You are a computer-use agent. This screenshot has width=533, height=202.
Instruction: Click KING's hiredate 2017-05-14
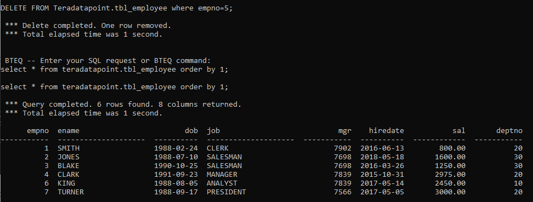pyautogui.click(x=382, y=183)
